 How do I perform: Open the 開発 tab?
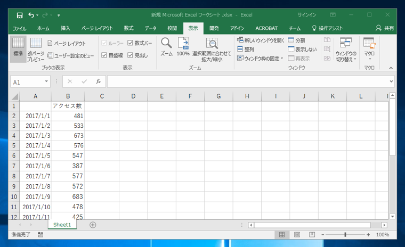pyautogui.click(x=214, y=28)
